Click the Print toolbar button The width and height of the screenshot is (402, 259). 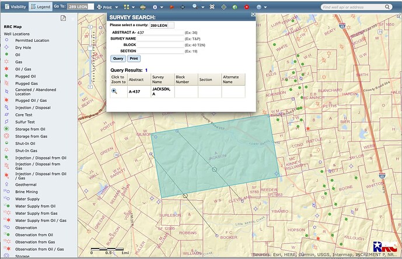(104, 7)
